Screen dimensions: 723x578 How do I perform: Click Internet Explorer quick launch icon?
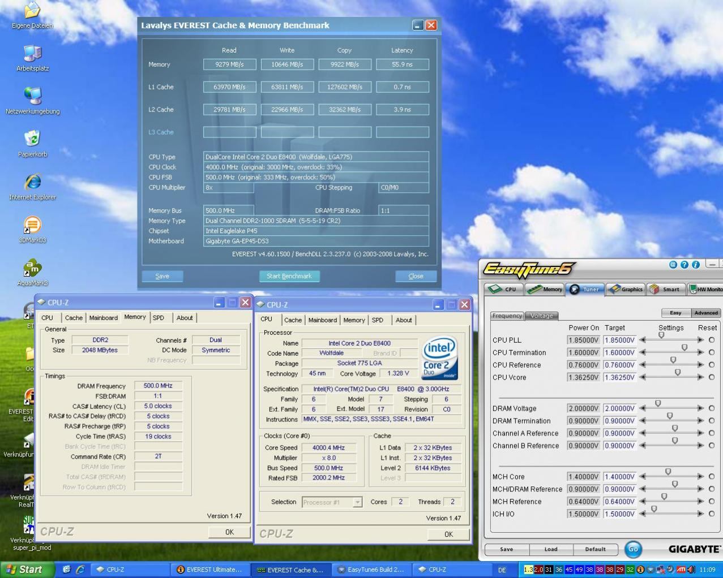[80, 570]
